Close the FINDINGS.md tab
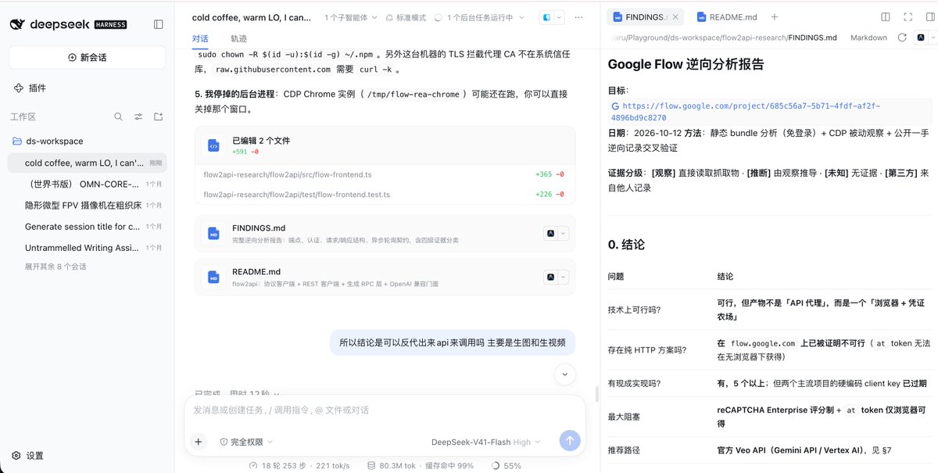938x473 pixels. point(675,16)
